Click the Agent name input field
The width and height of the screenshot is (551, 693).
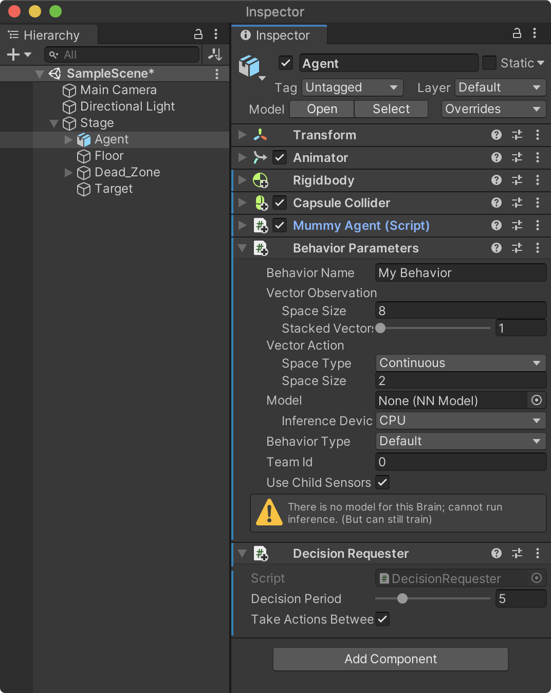tap(389, 63)
